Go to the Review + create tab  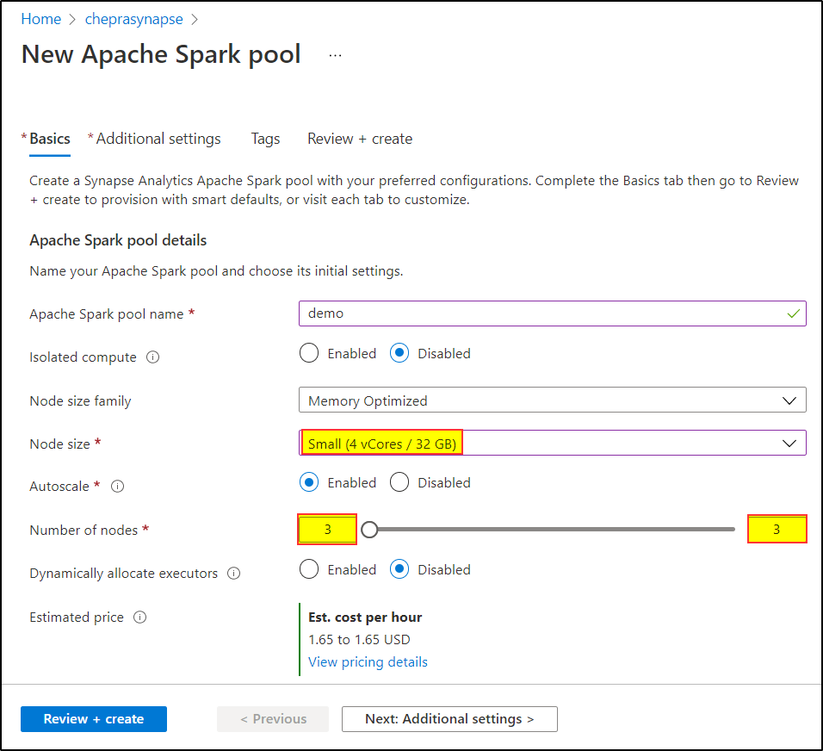(360, 139)
